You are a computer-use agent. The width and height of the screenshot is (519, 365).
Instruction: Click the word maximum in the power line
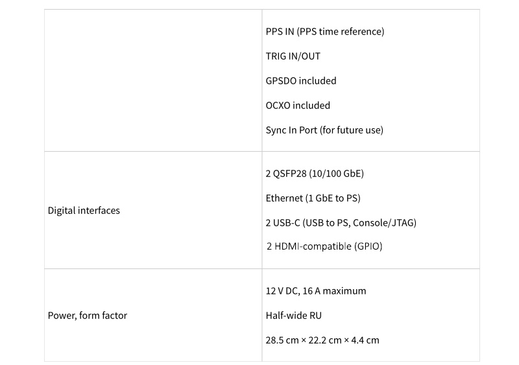coord(344,291)
